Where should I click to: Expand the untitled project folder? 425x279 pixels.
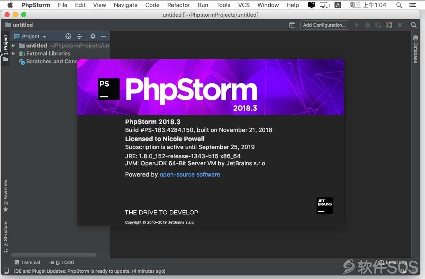pos(13,45)
